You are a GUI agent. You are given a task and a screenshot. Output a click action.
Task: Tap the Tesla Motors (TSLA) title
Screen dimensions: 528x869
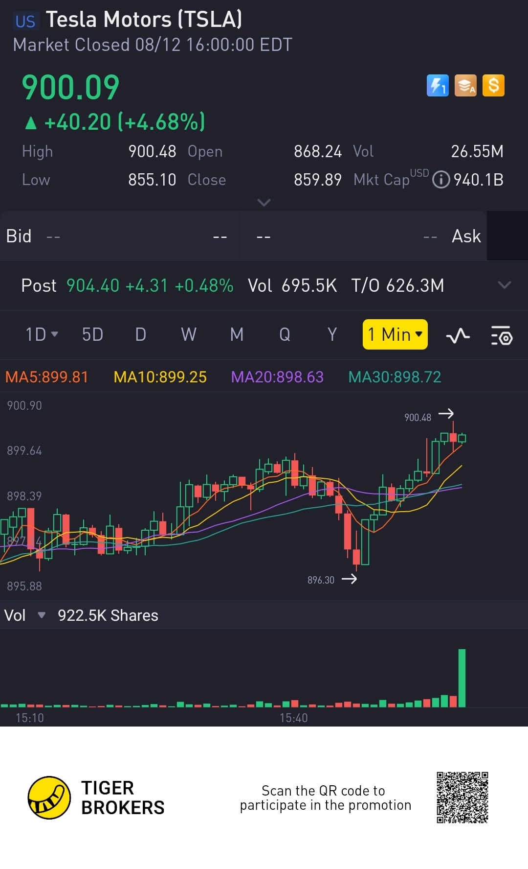coord(144,20)
